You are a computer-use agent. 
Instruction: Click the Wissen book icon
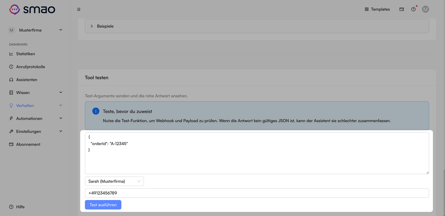click(11, 93)
